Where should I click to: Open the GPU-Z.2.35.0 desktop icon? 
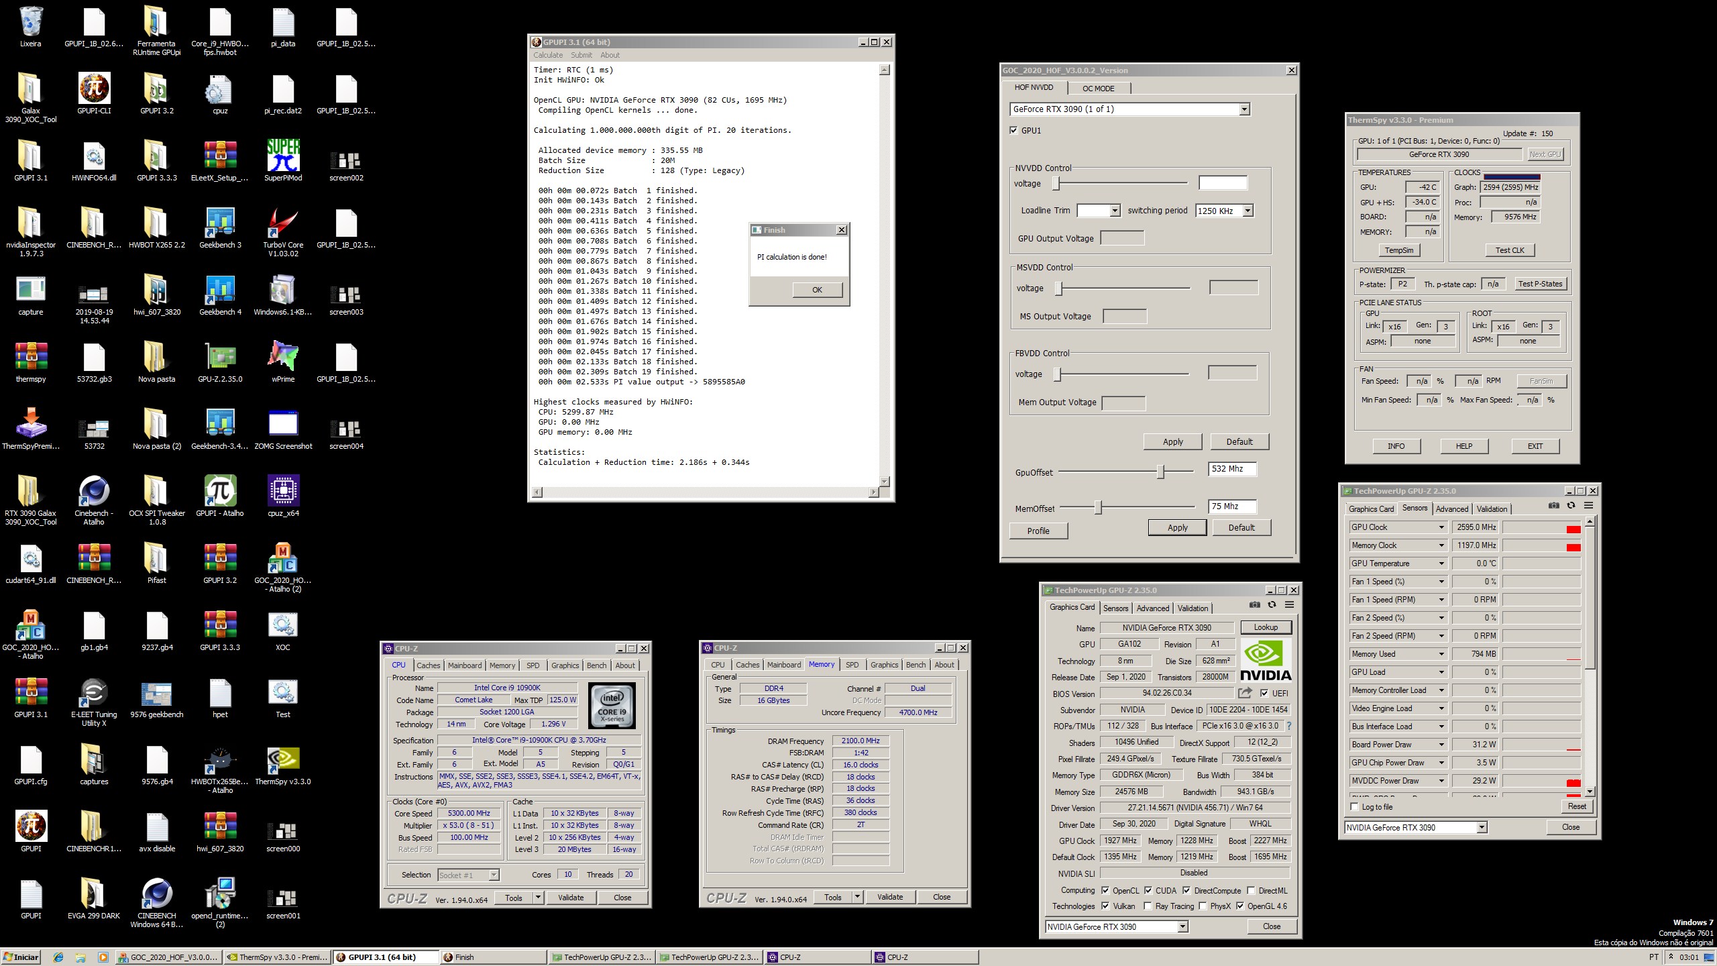pyautogui.click(x=220, y=363)
